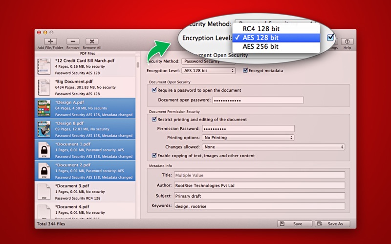Open the Printing options dropdown

pyautogui.click(x=248, y=138)
